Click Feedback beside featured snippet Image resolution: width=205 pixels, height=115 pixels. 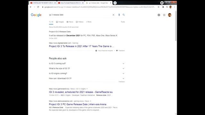(120, 50)
